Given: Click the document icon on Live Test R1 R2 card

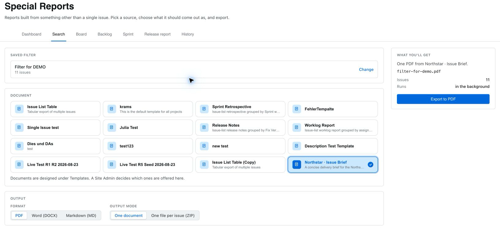Looking at the screenshot, I should point(19,164).
